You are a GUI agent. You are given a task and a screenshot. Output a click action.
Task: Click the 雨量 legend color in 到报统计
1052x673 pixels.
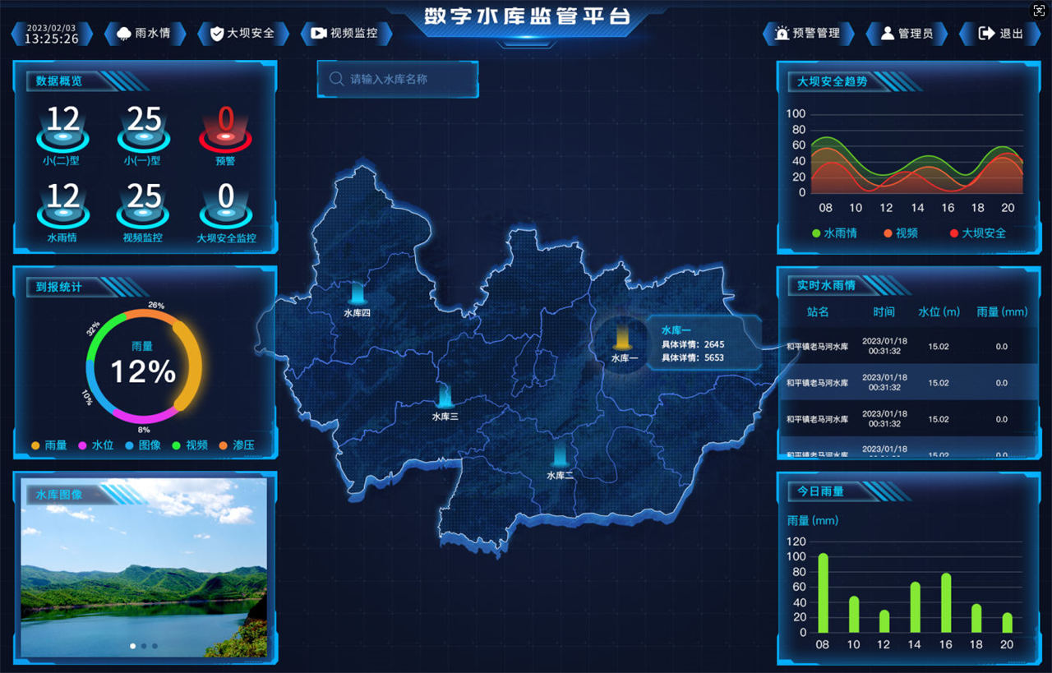click(35, 445)
